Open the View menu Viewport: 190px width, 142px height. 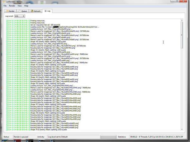click(x=20, y=6)
